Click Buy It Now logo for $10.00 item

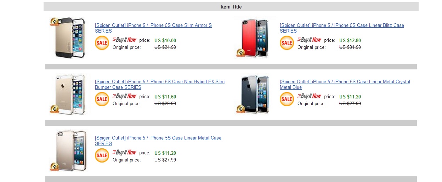[124, 40]
